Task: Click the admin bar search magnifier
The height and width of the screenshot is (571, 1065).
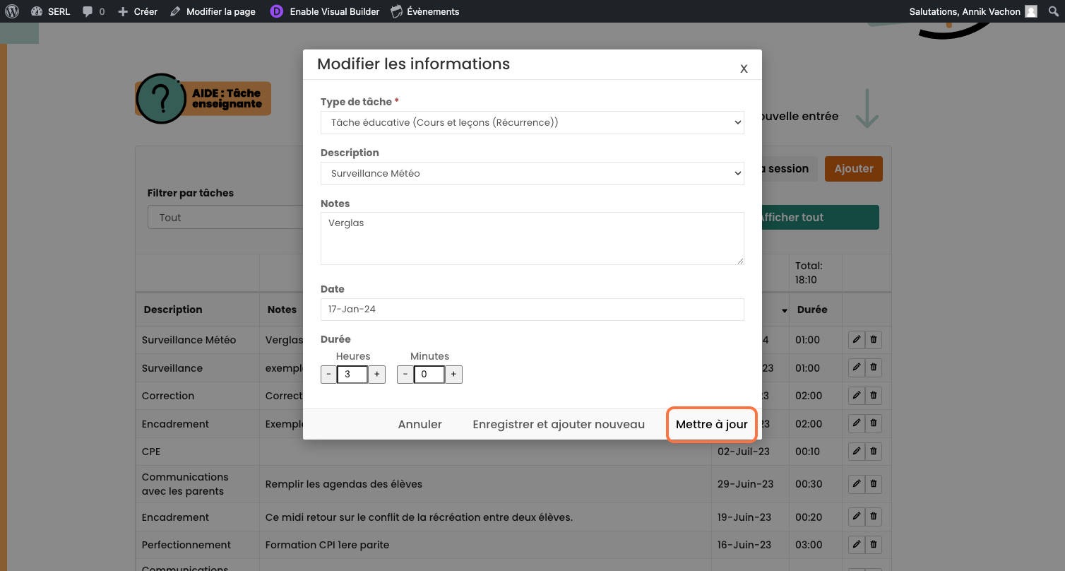Action: [1054, 11]
